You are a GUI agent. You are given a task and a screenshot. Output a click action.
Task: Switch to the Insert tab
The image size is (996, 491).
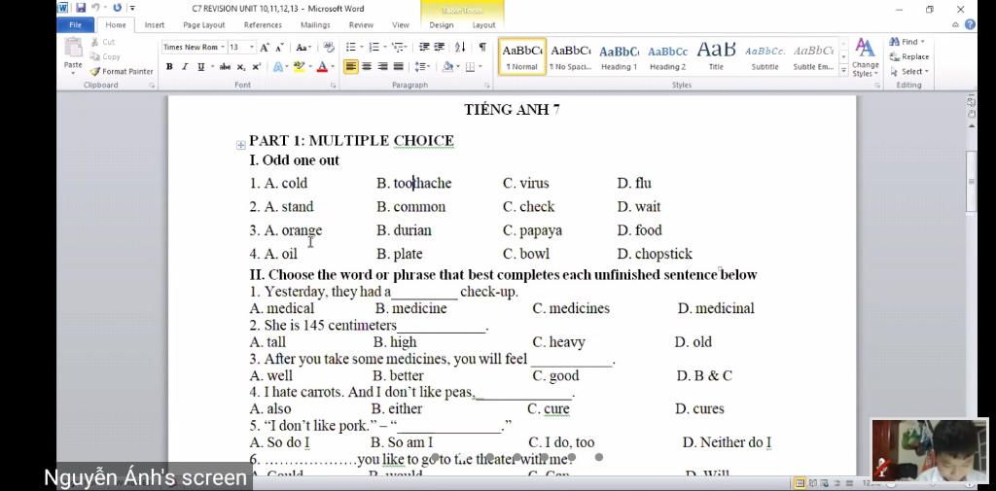[155, 25]
